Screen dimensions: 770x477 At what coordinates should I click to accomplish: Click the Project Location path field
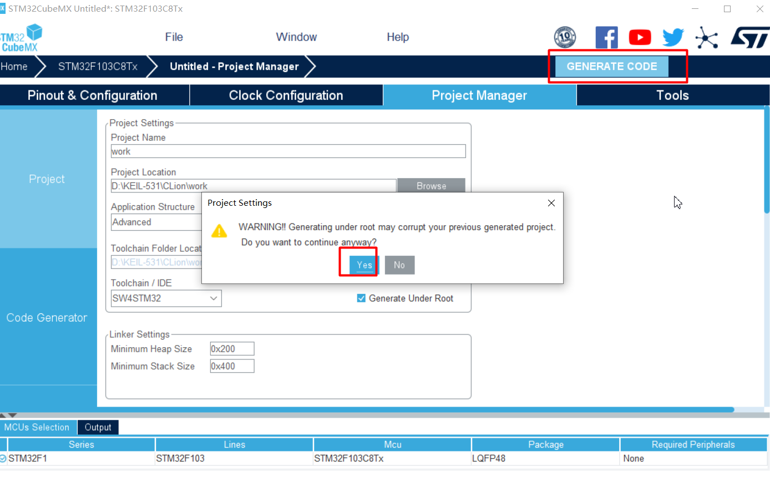[254, 186]
